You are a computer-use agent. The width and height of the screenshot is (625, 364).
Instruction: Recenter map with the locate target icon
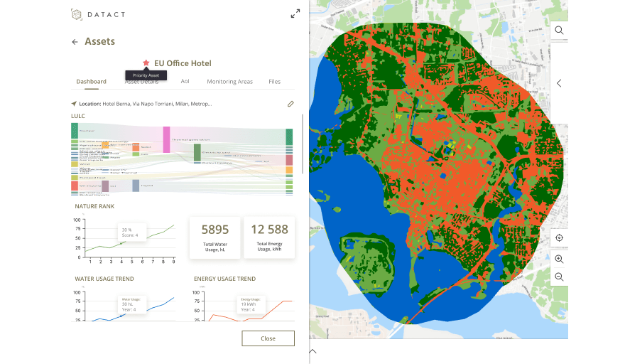[559, 238]
